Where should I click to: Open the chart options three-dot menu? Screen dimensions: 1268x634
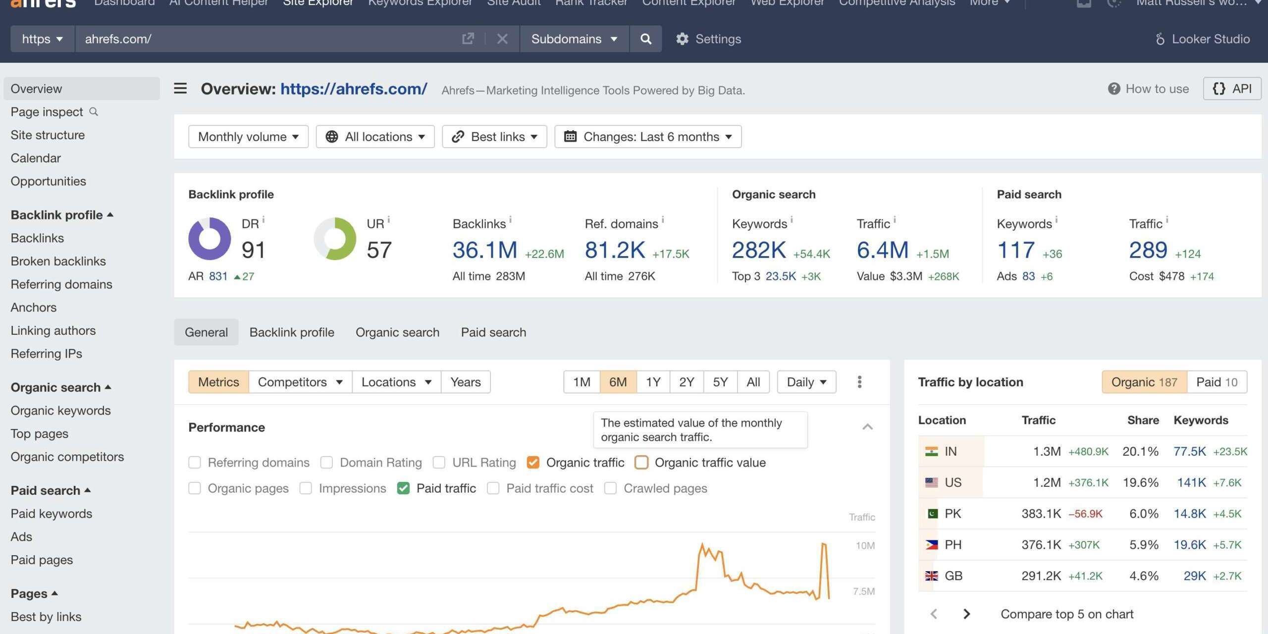(x=860, y=382)
